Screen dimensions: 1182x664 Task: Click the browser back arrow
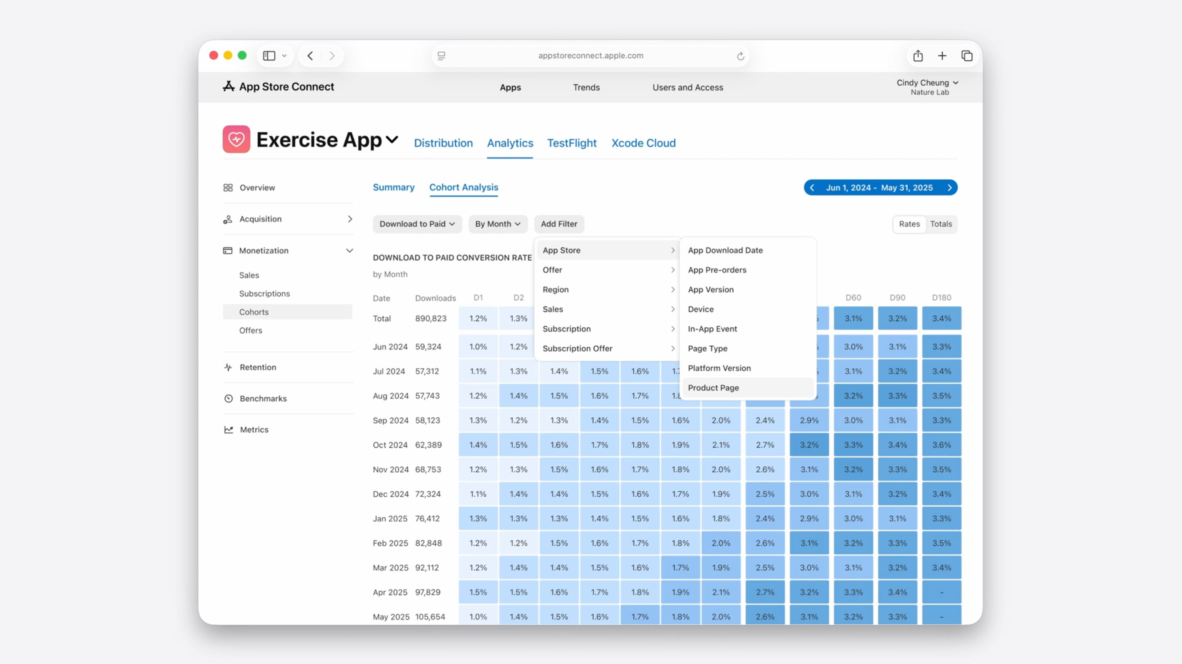click(311, 56)
